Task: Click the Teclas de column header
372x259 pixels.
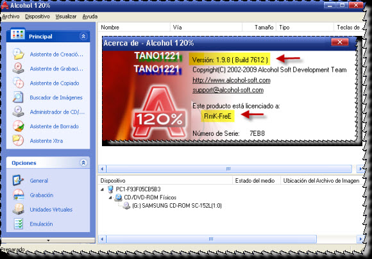Action: 349,28
